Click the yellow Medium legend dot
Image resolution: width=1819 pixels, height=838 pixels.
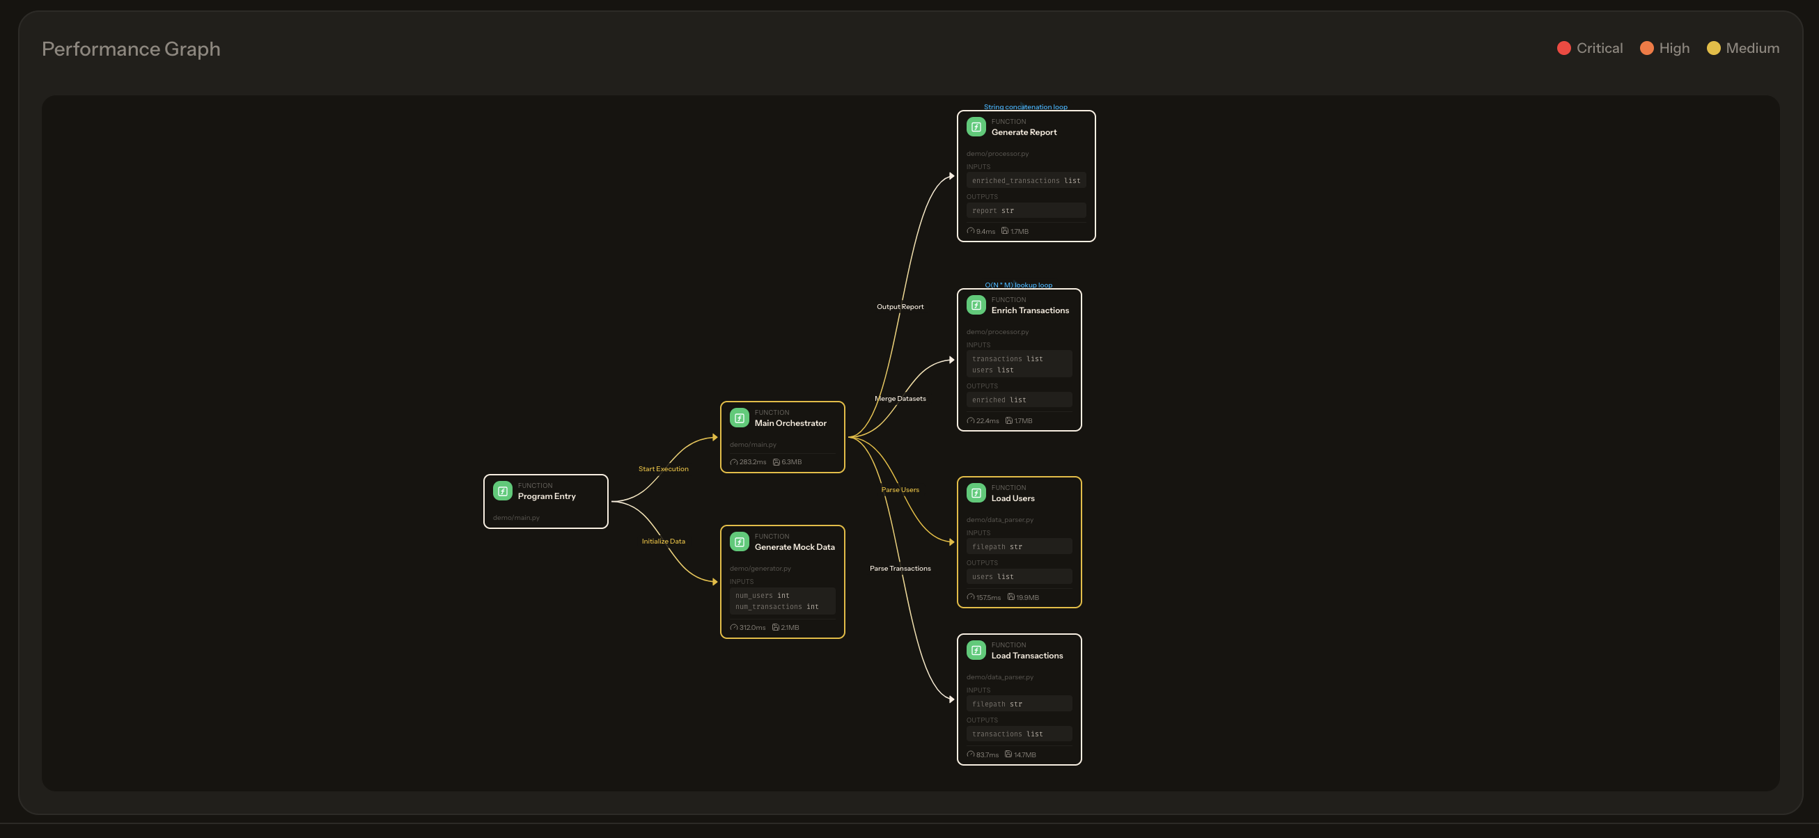point(1713,48)
